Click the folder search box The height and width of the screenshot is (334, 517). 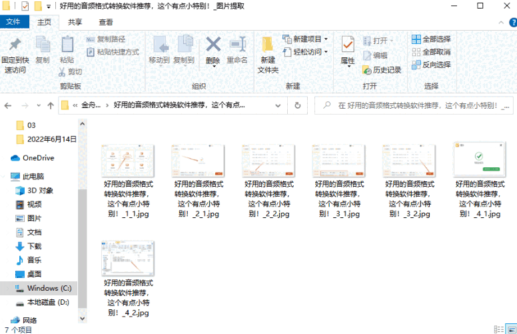click(x=414, y=105)
